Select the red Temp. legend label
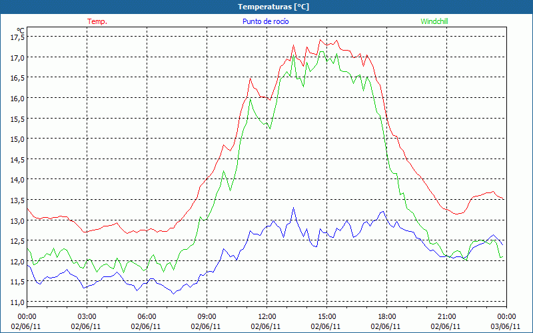Image resolution: width=533 pixels, height=333 pixels. (97, 21)
